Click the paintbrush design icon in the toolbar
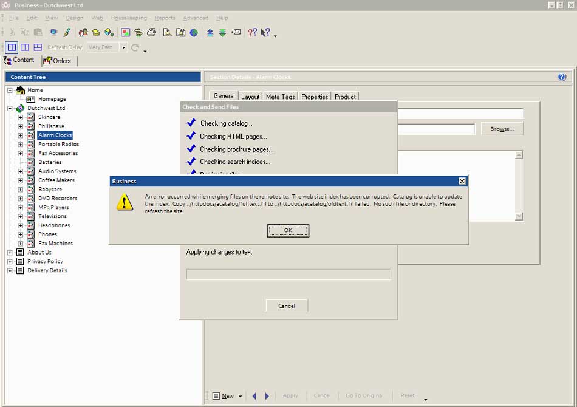This screenshot has width=577, height=407. tap(67, 32)
